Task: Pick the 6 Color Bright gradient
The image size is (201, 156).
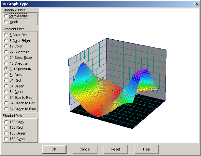Action: point(18,41)
